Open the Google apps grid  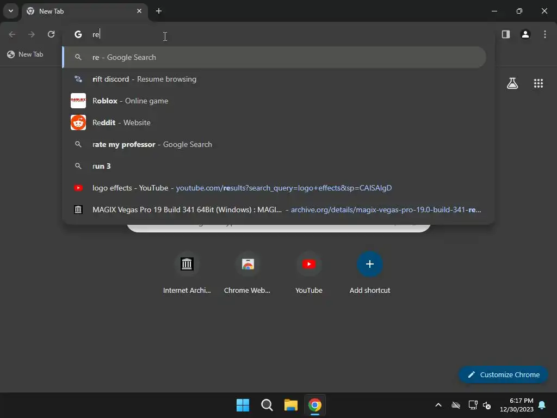click(x=539, y=83)
